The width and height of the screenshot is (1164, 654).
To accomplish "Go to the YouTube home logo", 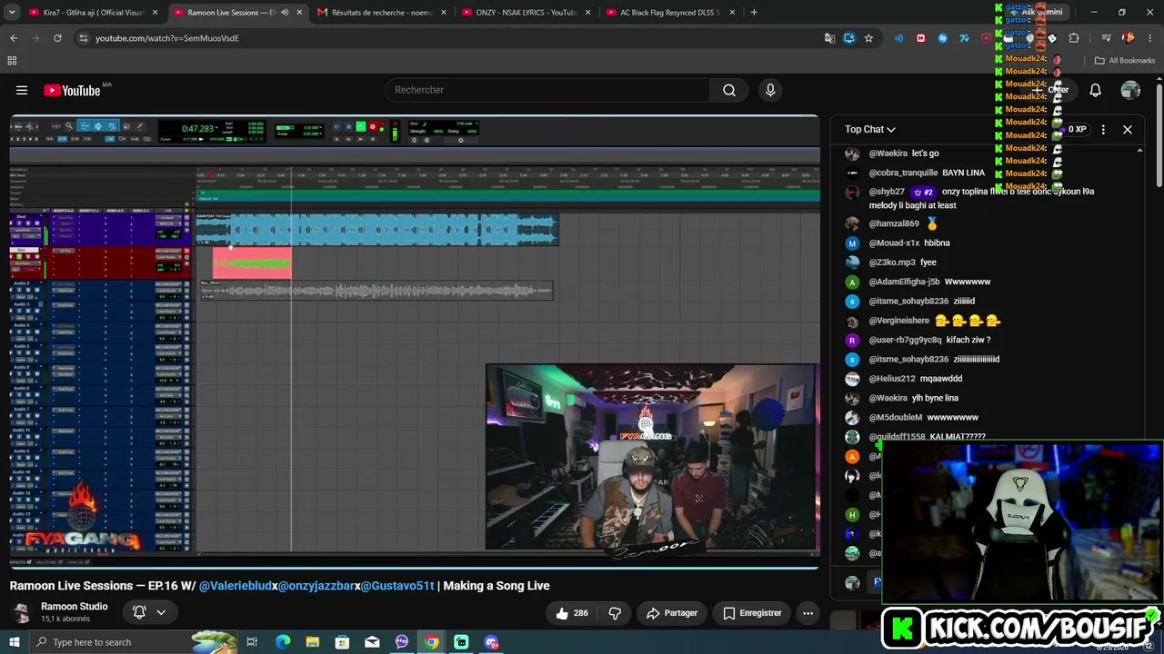I will coord(72,90).
